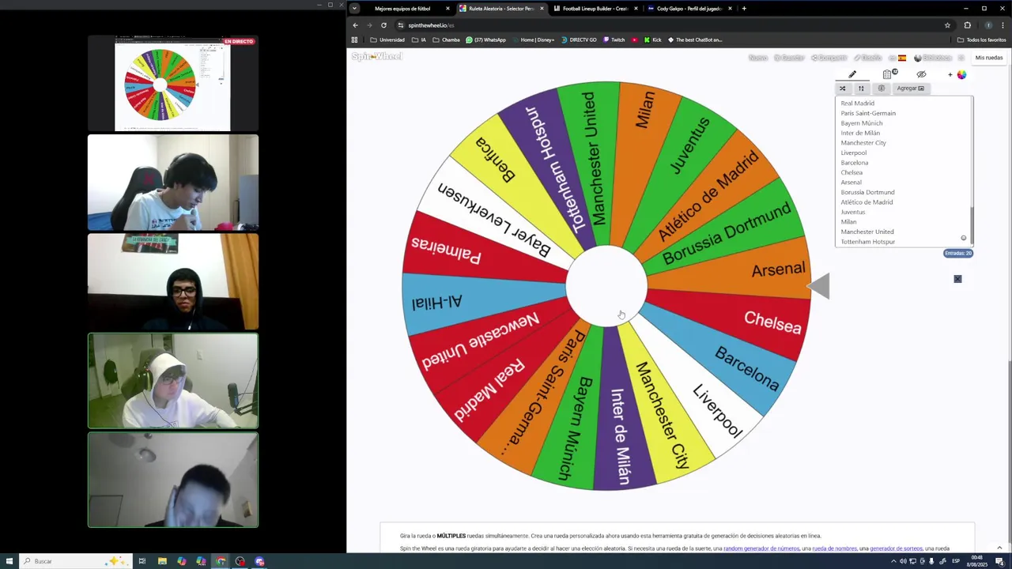Open the DIRECTV GO bookmark
This screenshot has height=569, width=1012.
[x=578, y=40]
